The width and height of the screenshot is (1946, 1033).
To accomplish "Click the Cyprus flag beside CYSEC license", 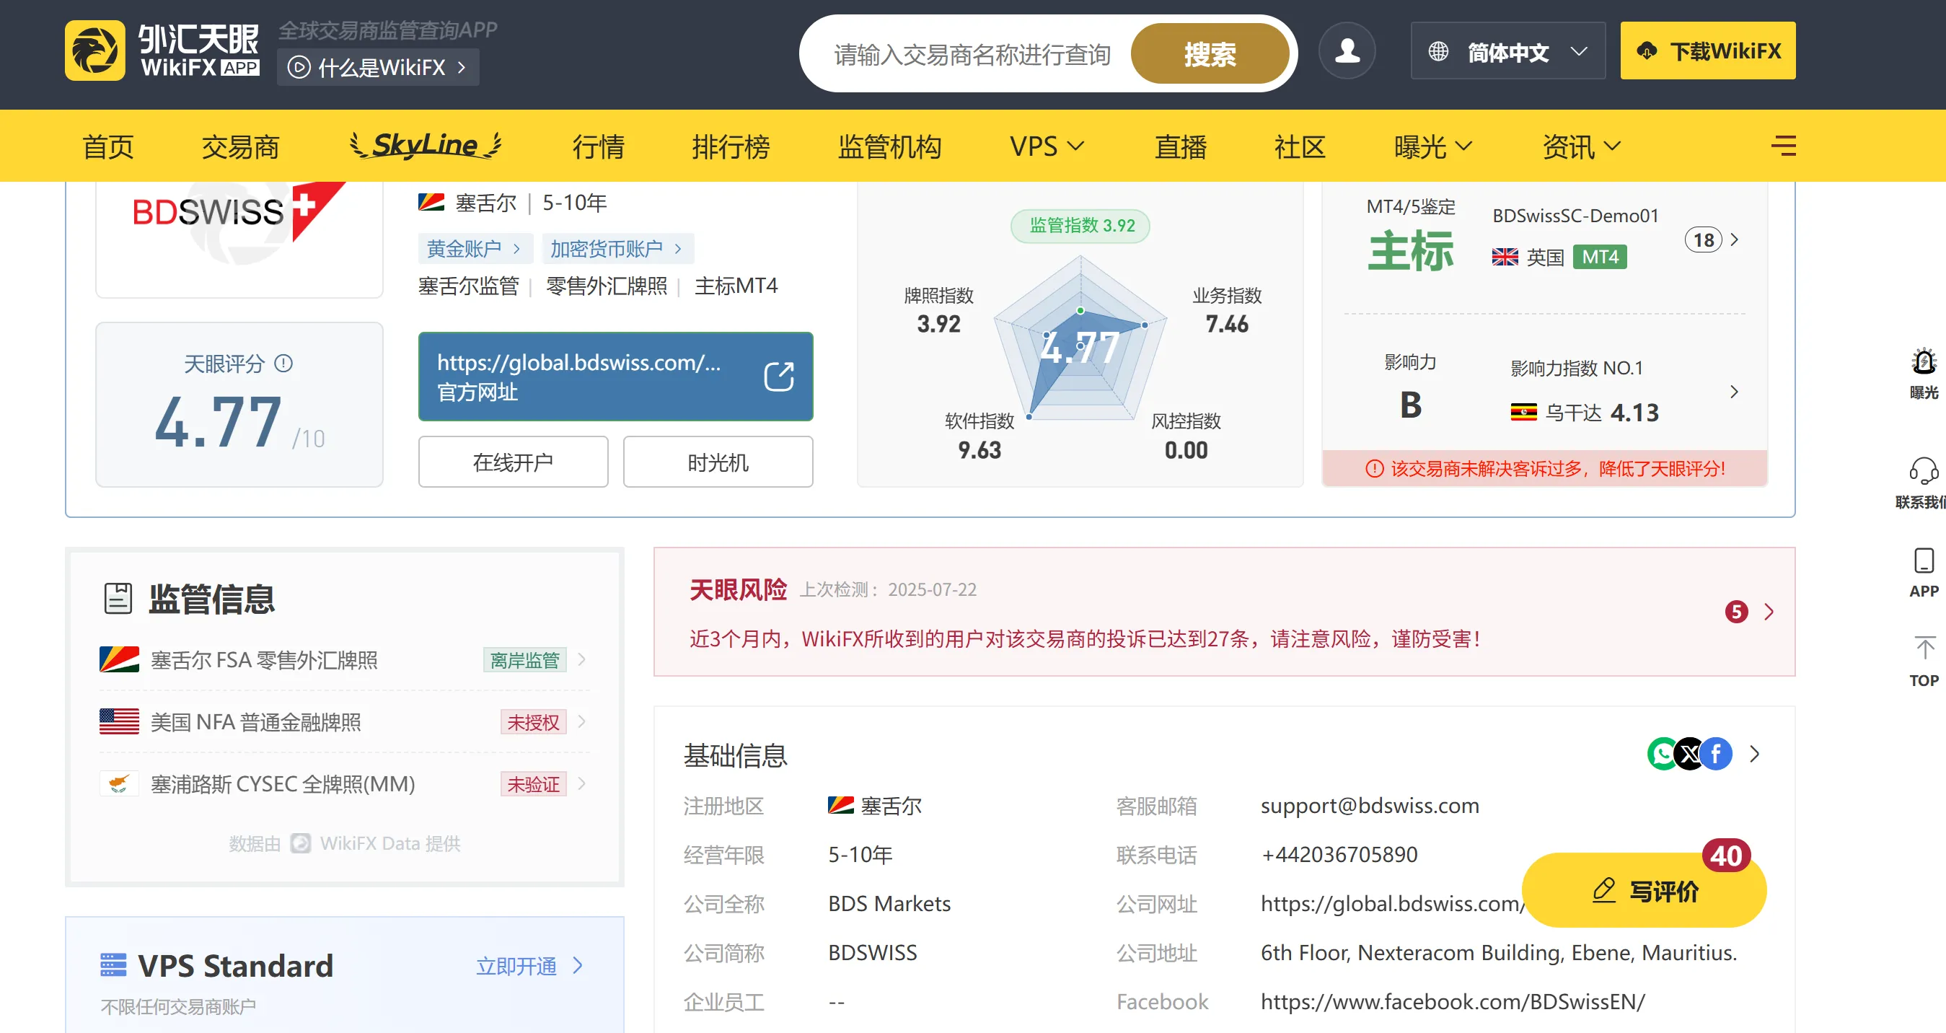I will (x=119, y=783).
